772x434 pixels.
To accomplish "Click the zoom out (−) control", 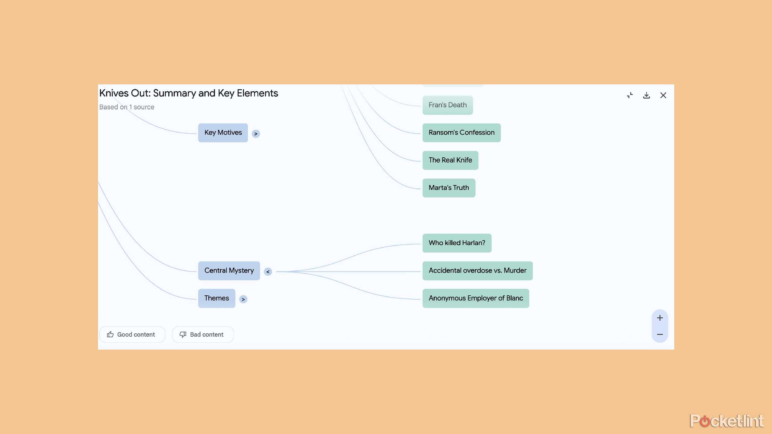I will coord(660,335).
